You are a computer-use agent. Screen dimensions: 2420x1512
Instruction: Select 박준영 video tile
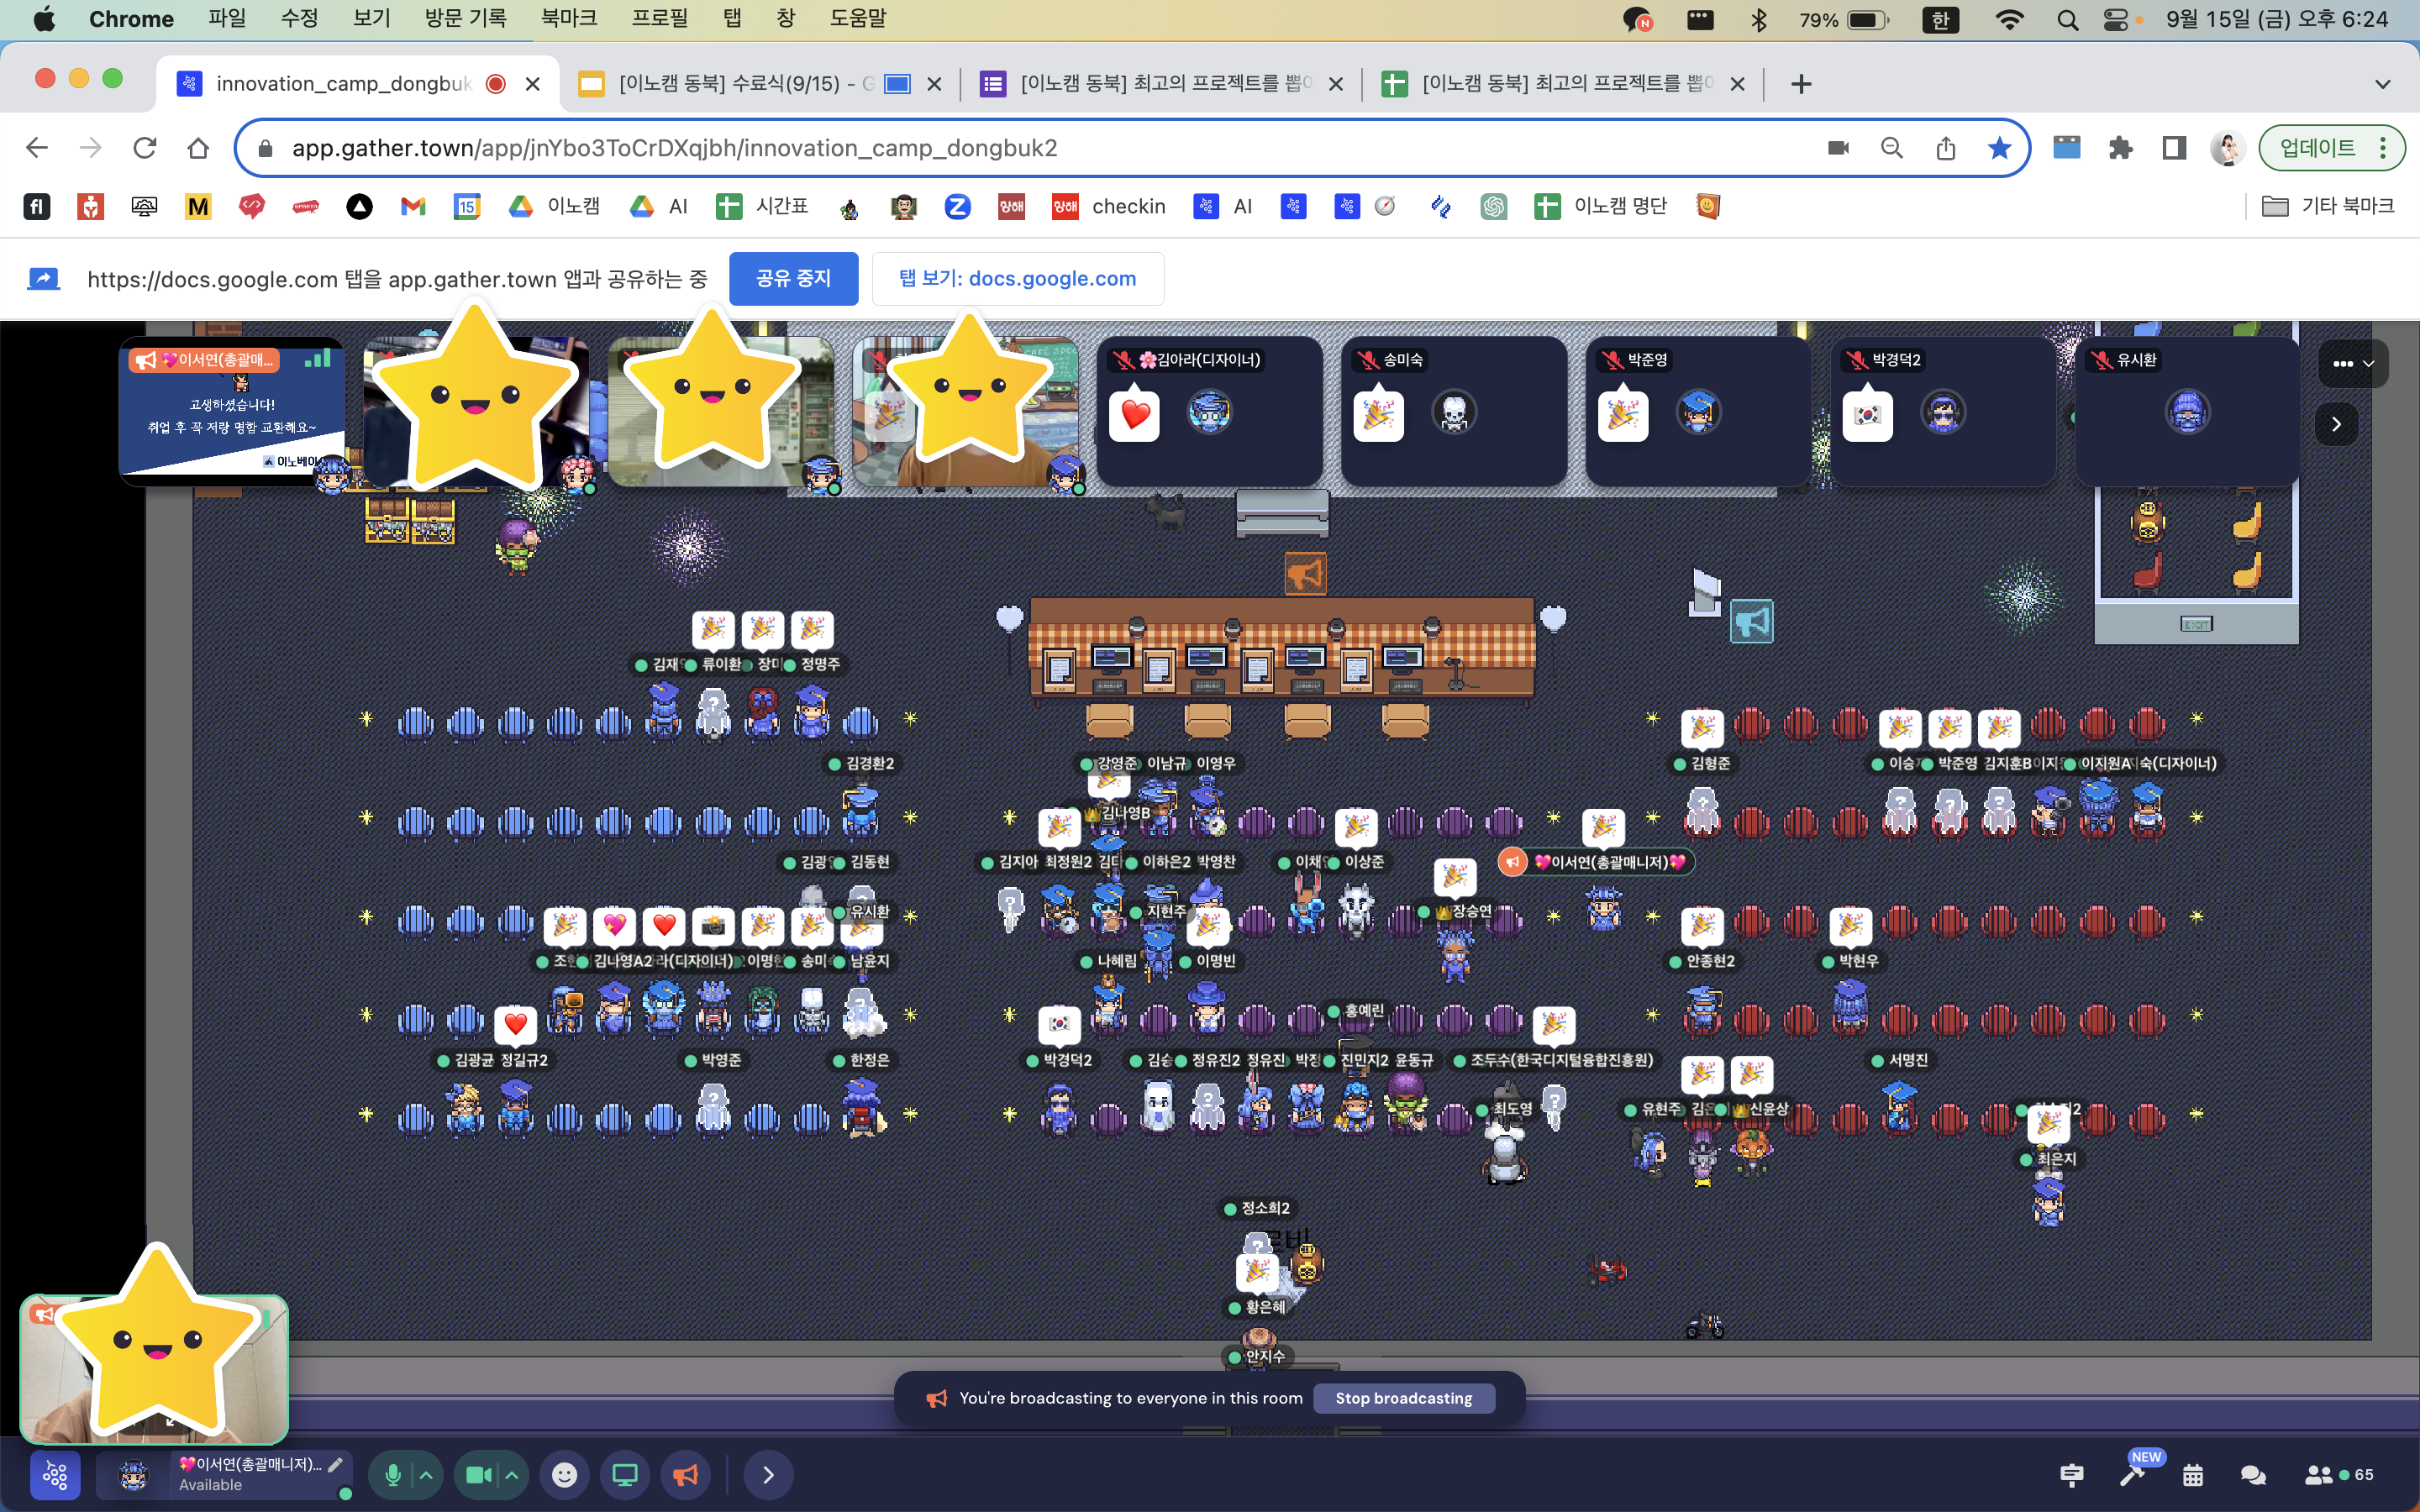coord(1698,411)
